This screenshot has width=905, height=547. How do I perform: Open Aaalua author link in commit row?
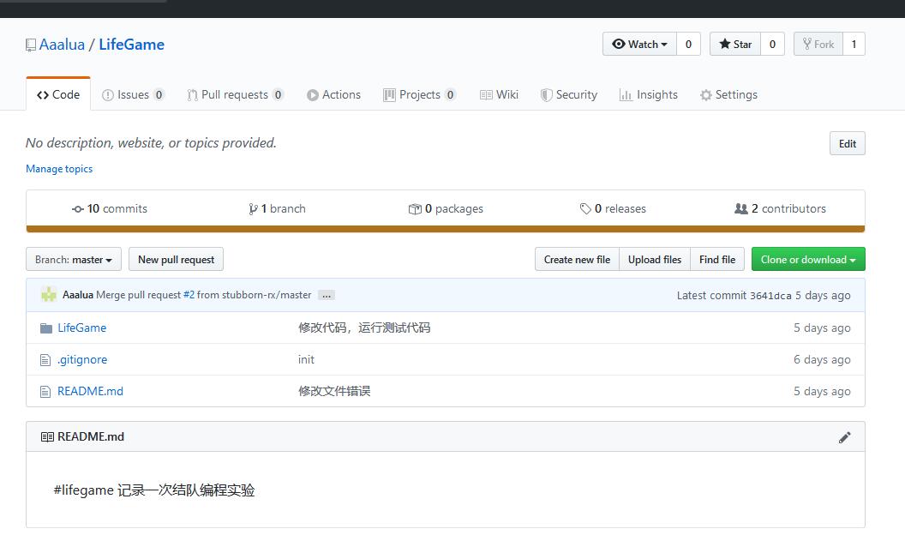point(78,295)
